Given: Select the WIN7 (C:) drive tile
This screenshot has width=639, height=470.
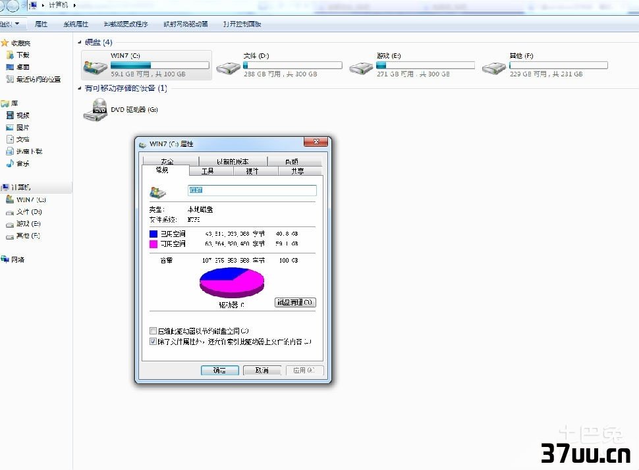Looking at the screenshot, I should [146, 65].
